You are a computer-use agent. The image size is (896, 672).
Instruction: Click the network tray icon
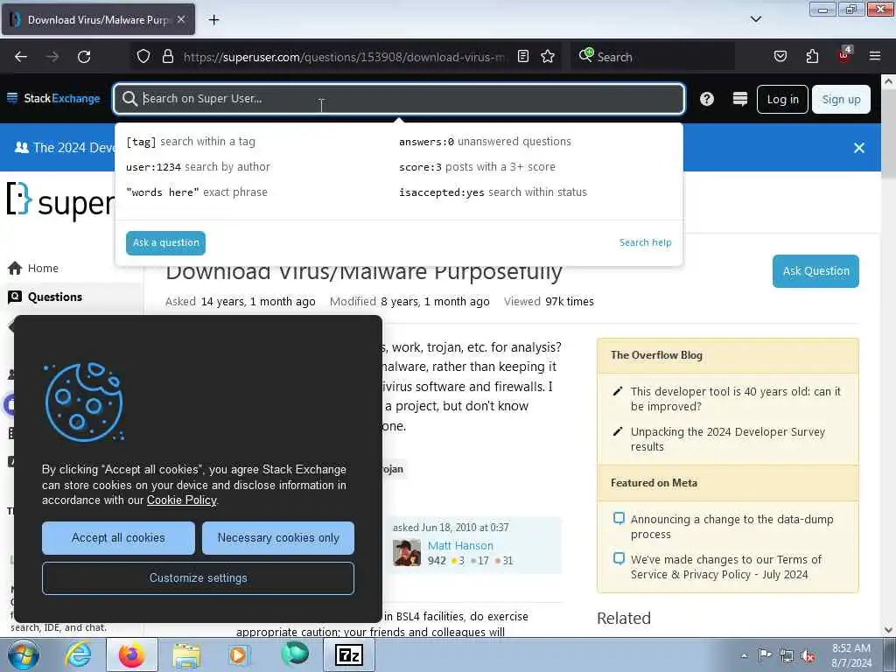[787, 656]
